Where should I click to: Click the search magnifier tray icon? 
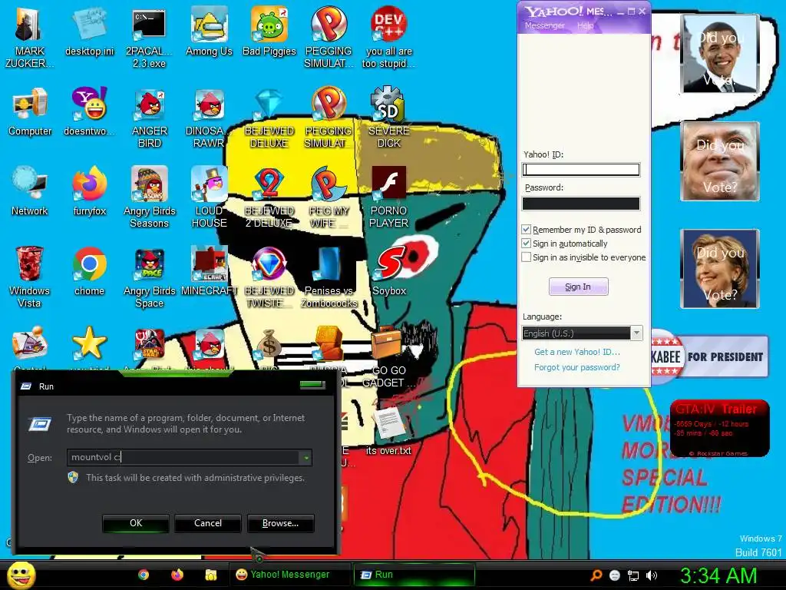[x=596, y=575]
